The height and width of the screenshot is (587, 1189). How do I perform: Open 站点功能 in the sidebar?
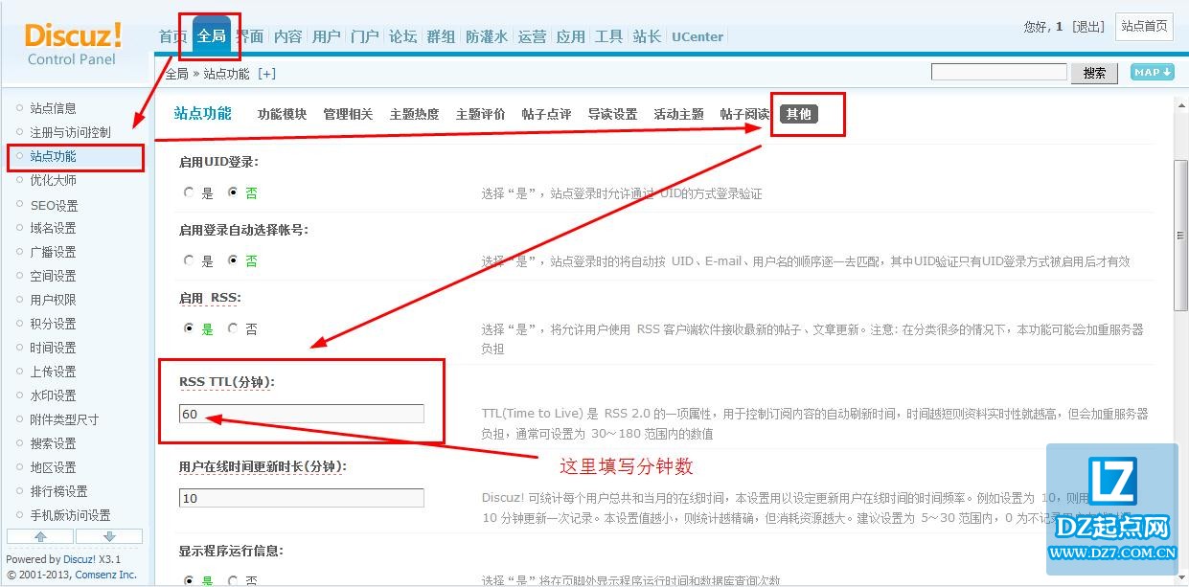coord(53,156)
